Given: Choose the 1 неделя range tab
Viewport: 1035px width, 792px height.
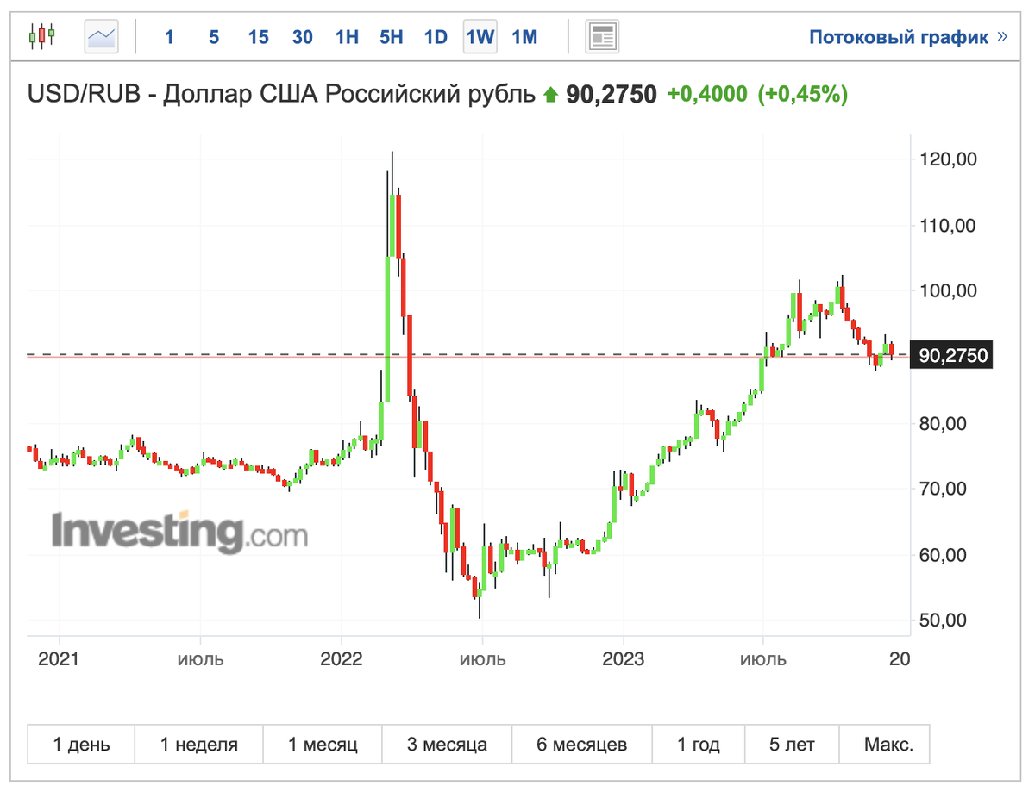Looking at the screenshot, I should click(199, 744).
